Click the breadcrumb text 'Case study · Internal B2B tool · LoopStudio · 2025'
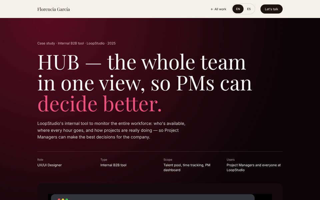320x200 pixels. tap(76, 43)
